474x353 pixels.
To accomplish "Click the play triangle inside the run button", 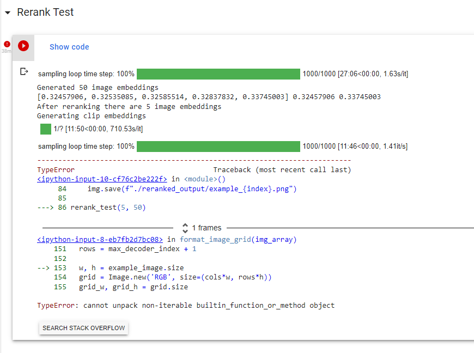I will pyautogui.click(x=23, y=46).
